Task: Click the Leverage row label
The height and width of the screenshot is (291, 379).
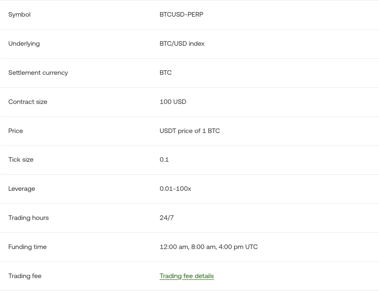Action: coord(22,189)
